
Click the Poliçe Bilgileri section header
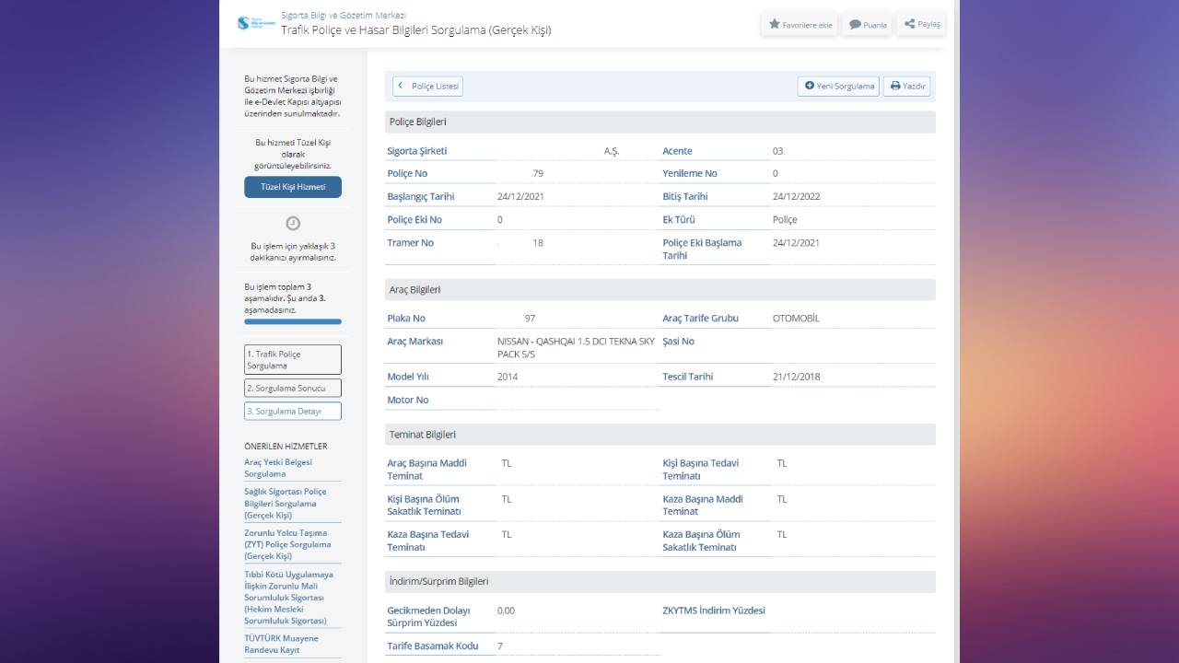coord(660,122)
